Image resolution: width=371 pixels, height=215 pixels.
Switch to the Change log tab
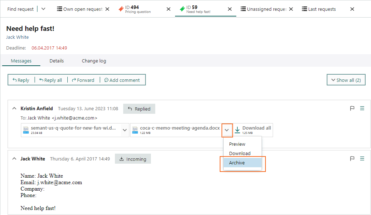pos(94,61)
